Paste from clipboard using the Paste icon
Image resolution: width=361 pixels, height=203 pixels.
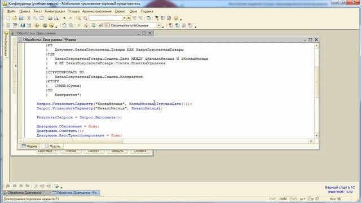(x=42, y=18)
